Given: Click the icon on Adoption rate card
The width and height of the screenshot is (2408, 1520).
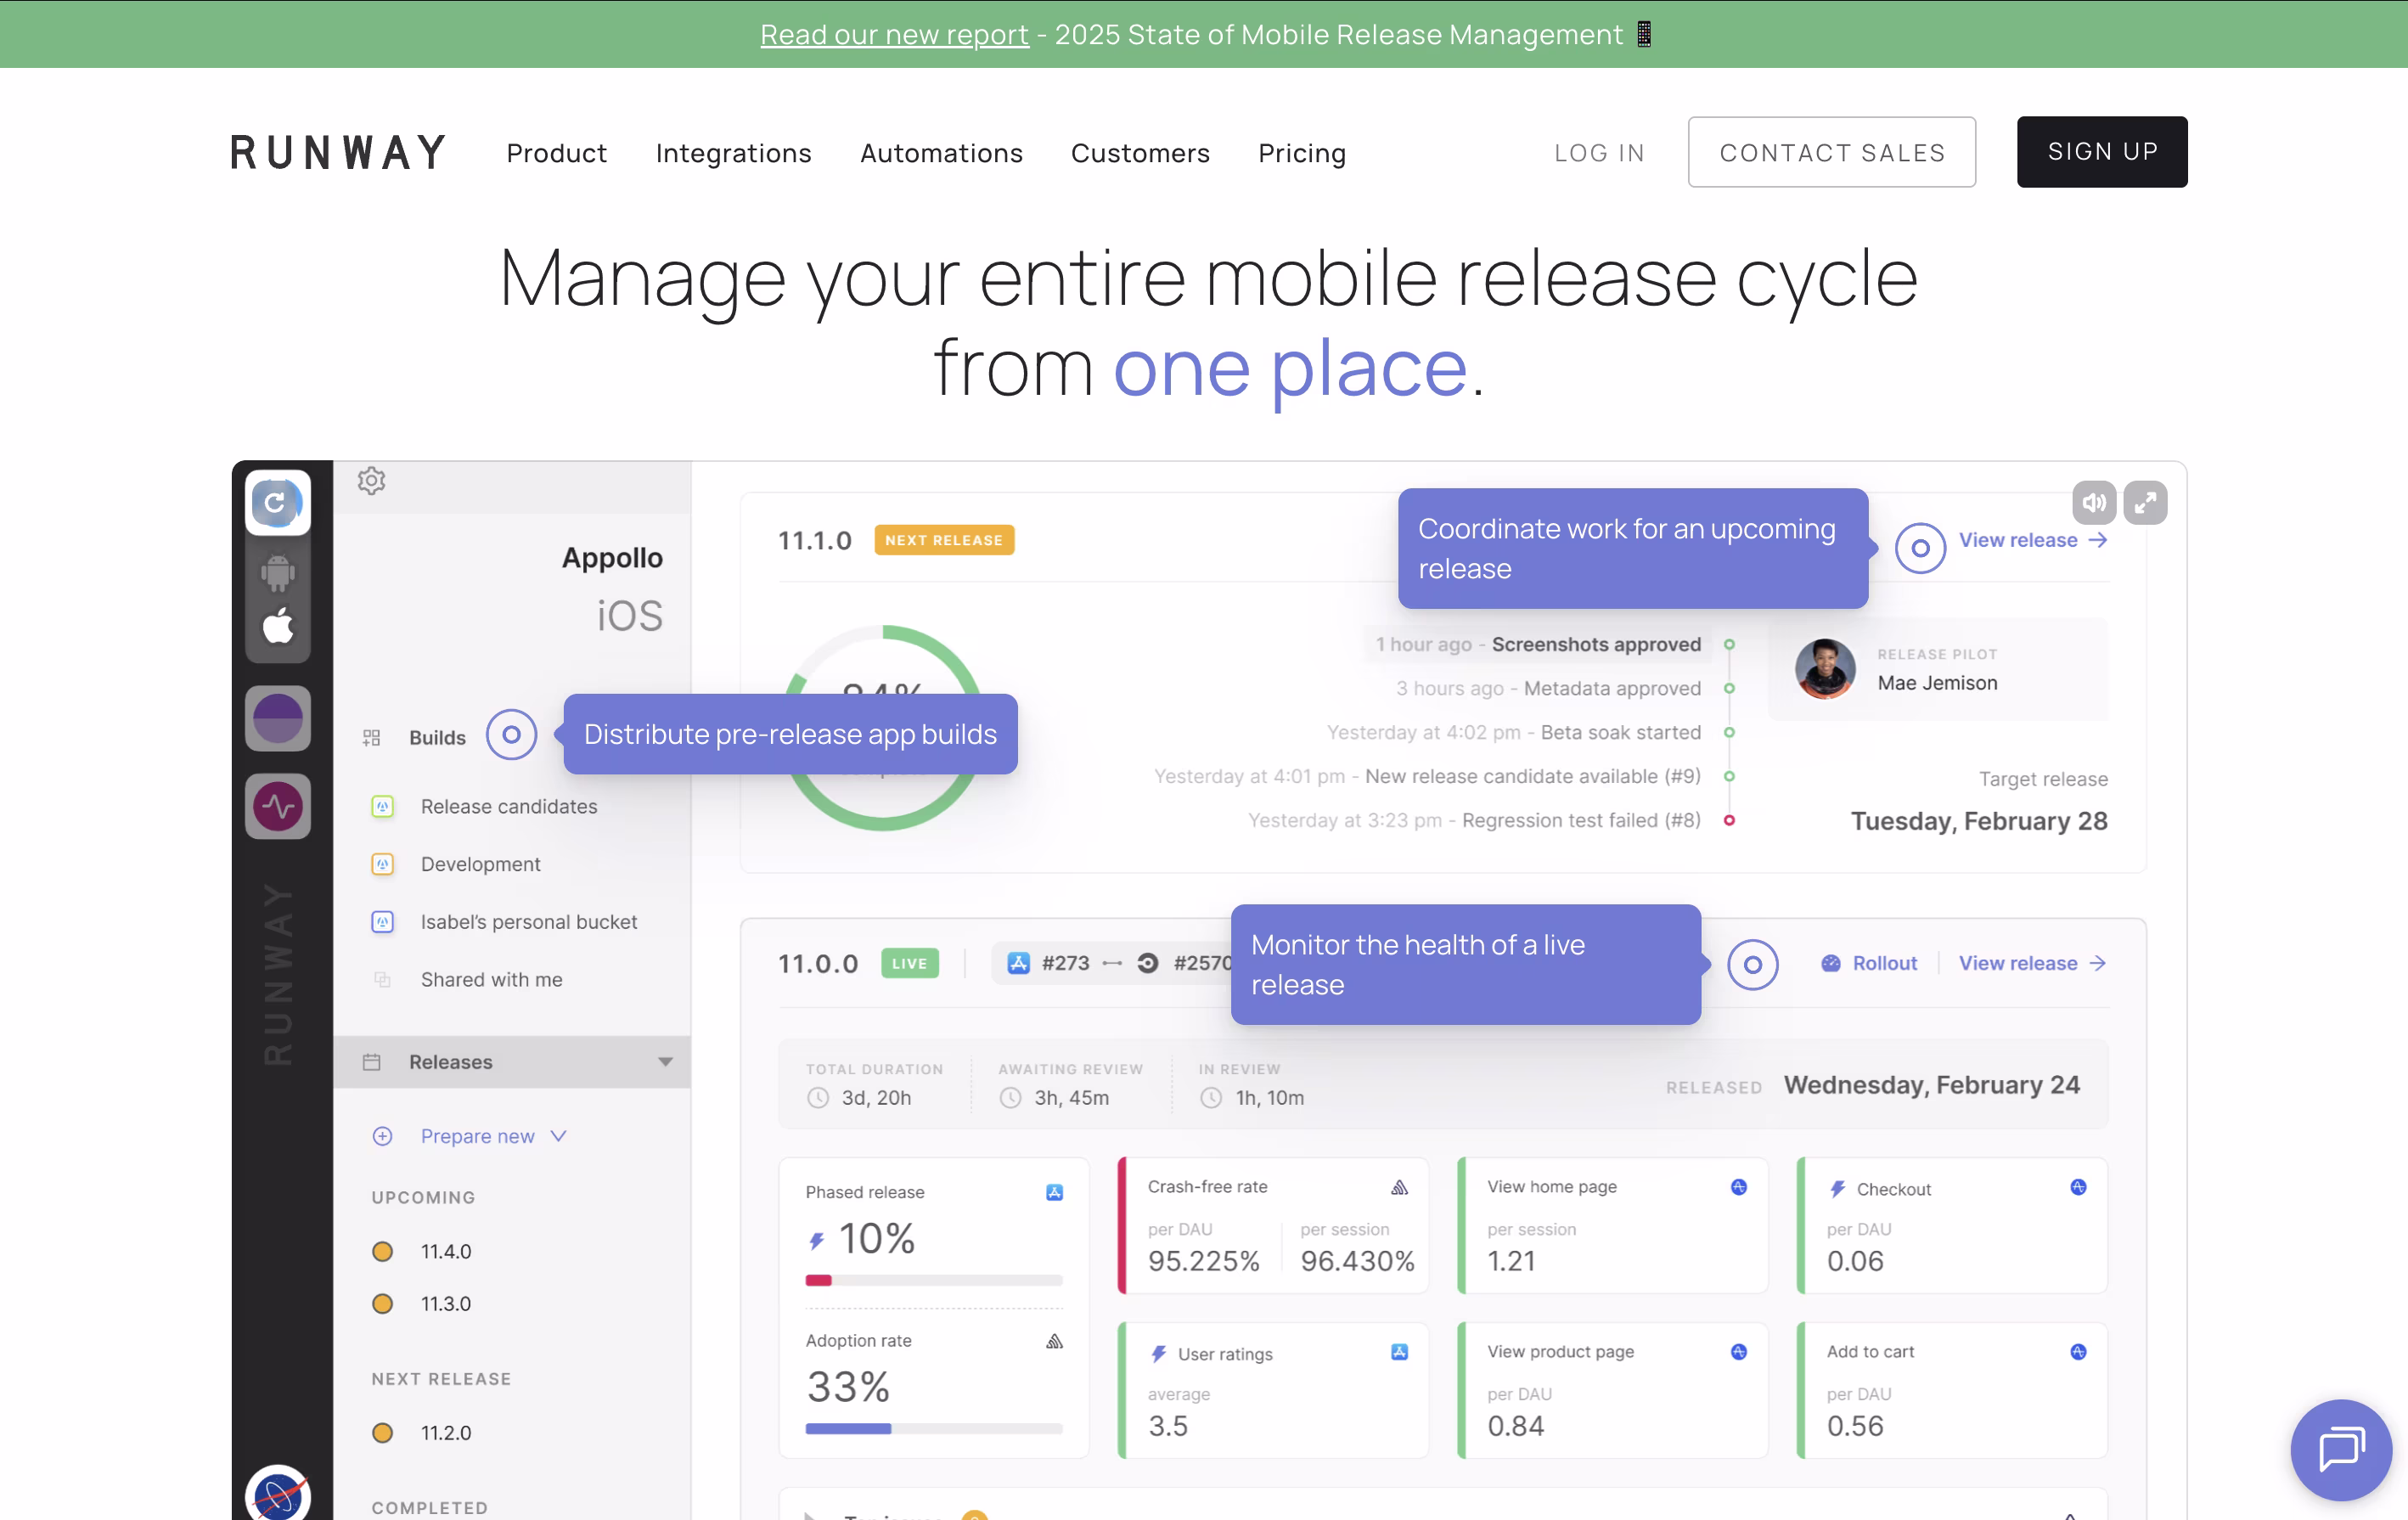Looking at the screenshot, I should tap(1054, 1341).
